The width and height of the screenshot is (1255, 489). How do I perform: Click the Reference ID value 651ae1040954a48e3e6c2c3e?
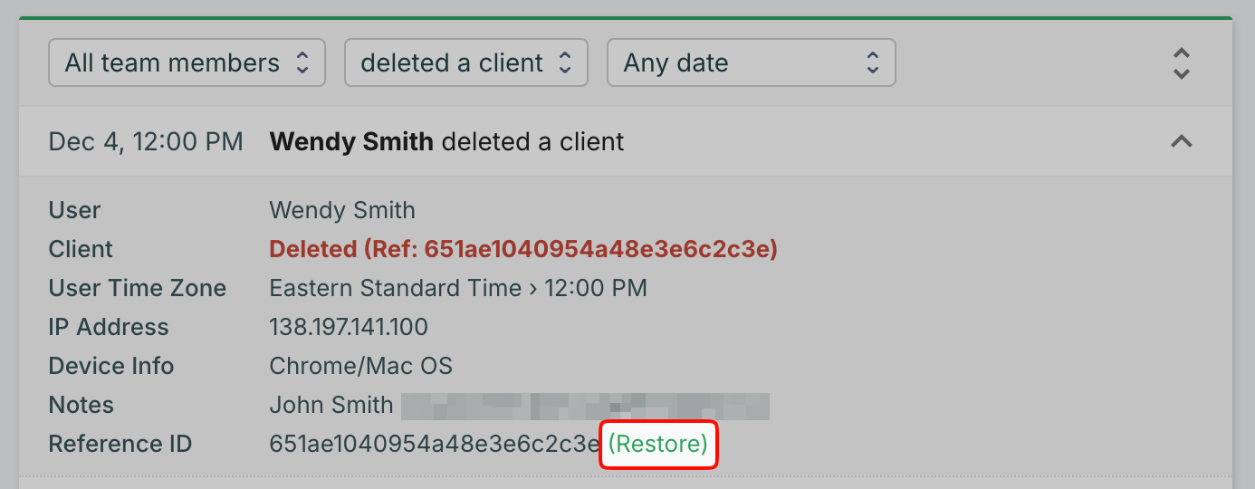click(434, 444)
